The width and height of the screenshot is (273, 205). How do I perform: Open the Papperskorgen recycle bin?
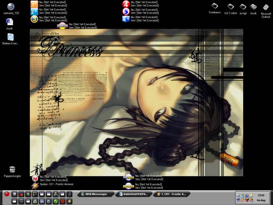click(x=12, y=169)
